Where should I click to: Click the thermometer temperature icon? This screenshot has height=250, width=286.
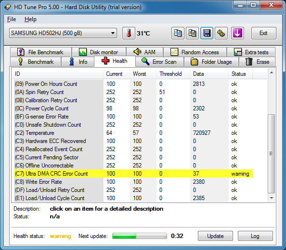coord(129,33)
